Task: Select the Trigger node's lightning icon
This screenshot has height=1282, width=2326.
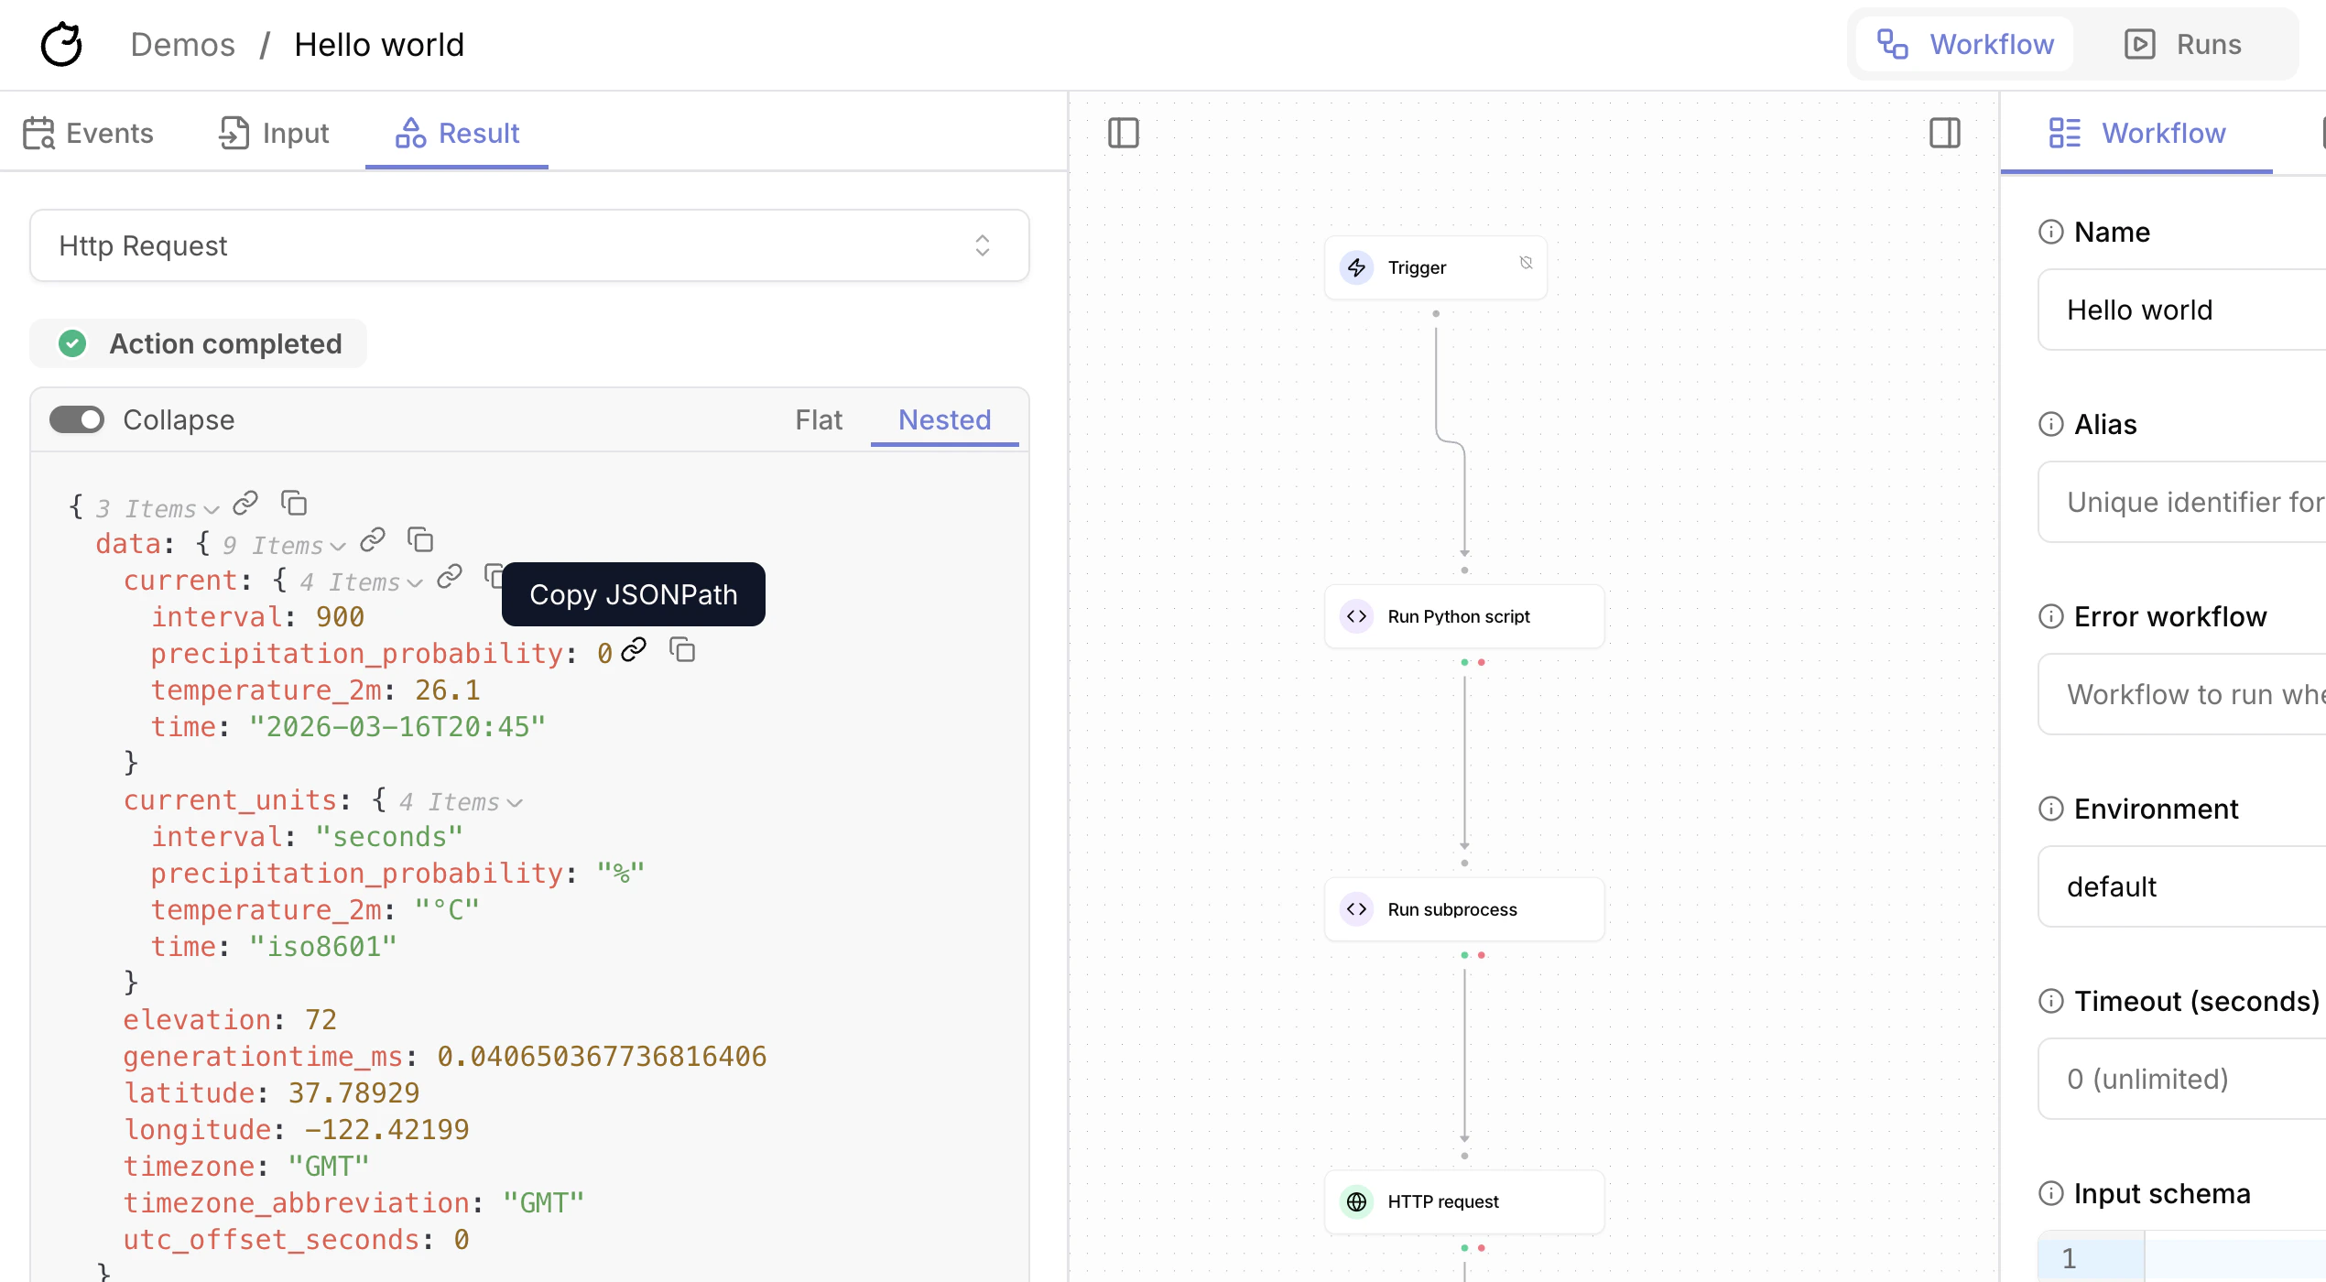Action: point(1356,266)
